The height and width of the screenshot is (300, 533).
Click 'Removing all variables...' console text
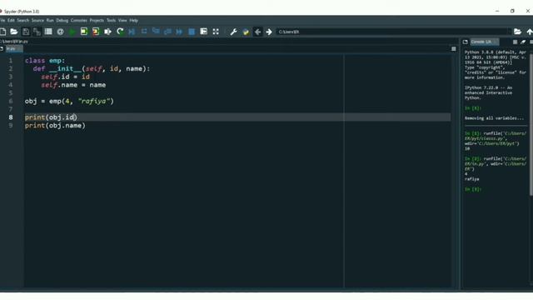(x=494, y=118)
